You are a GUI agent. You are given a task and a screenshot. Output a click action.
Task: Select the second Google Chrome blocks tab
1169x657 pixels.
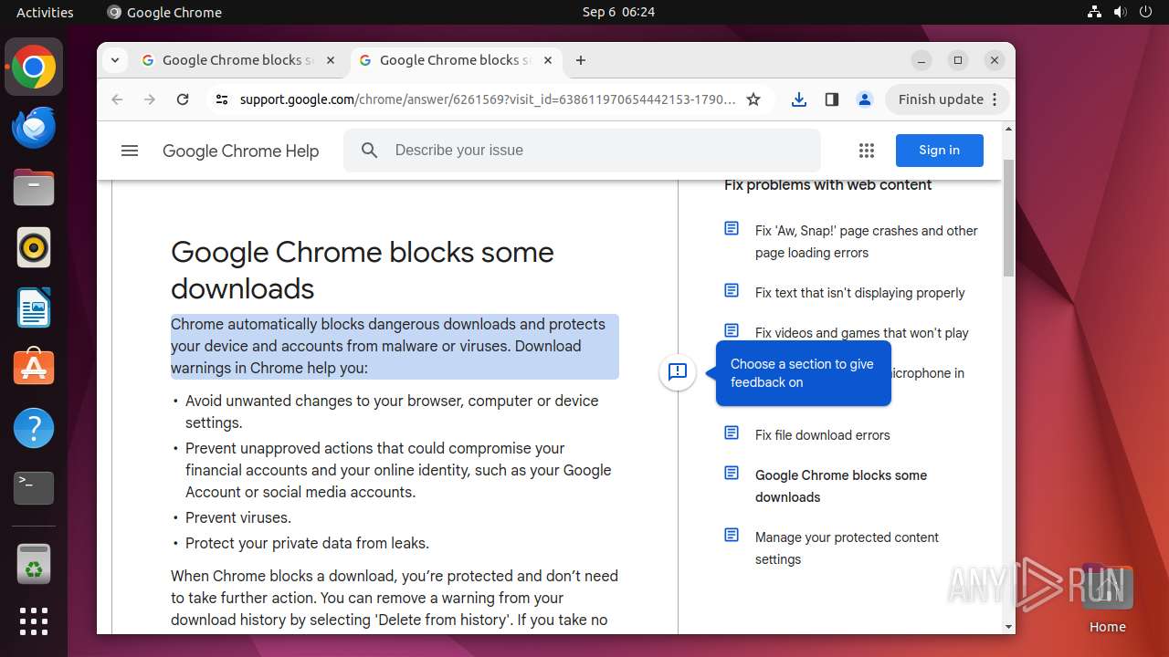pyautogui.click(x=456, y=60)
